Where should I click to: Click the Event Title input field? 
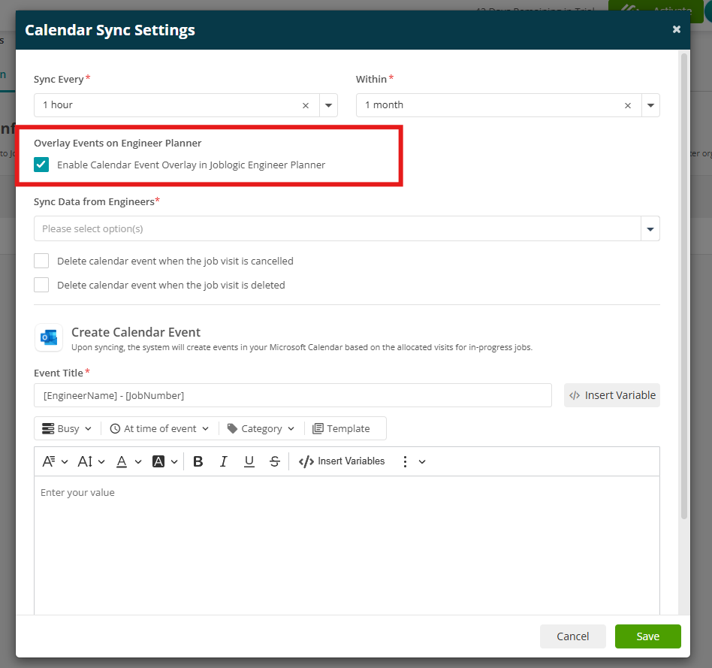[x=293, y=395]
